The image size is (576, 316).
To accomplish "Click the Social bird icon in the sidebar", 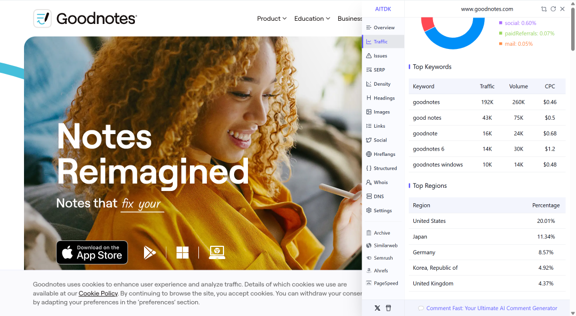I will 369,140.
